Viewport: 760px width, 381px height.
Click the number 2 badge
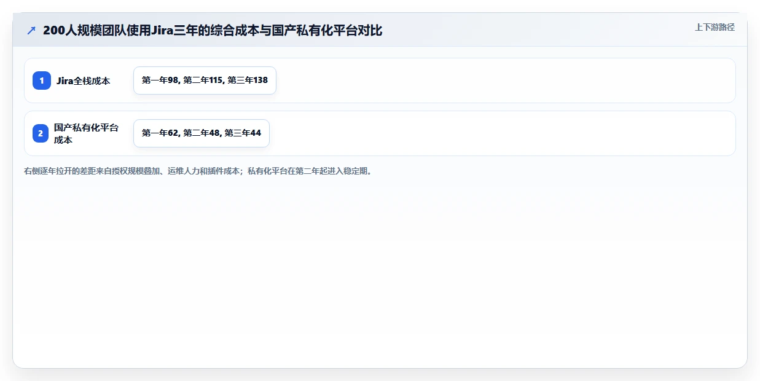coord(41,133)
